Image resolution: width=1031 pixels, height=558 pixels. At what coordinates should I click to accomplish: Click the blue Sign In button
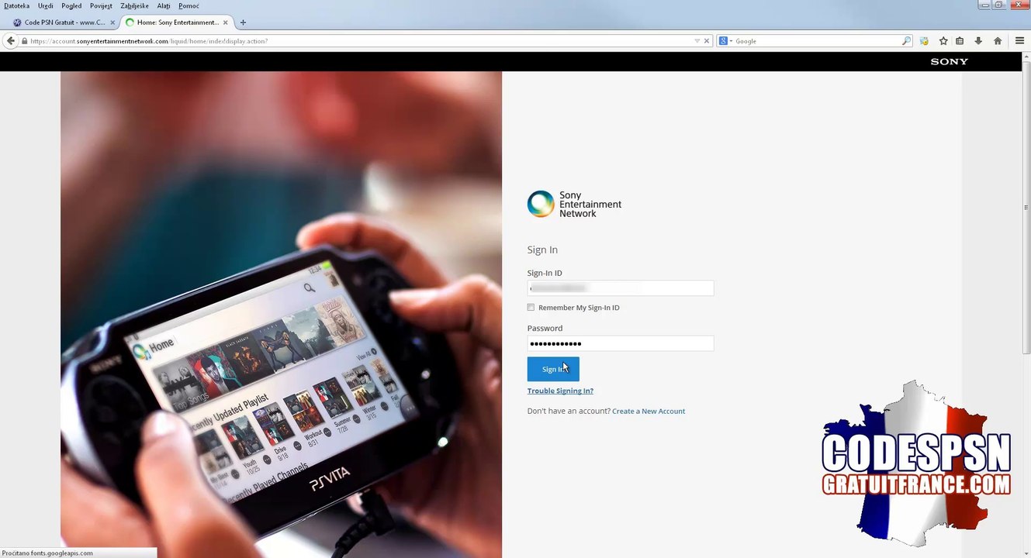[553, 369]
